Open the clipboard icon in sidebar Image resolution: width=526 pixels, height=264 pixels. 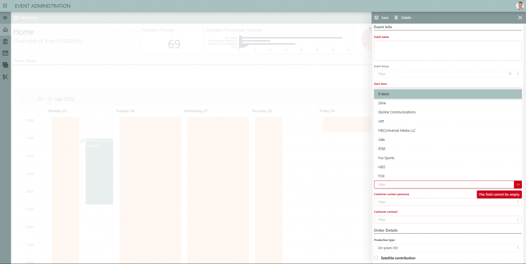click(x=5, y=41)
